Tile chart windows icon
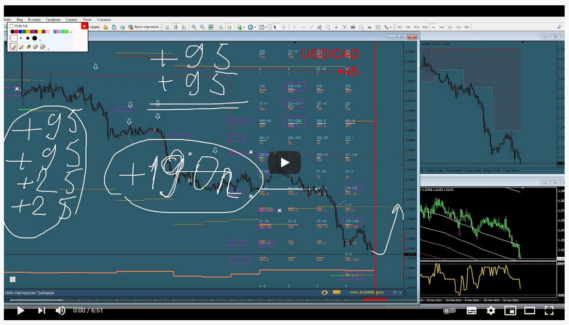Screen dimensions: 569x325 click(x=210, y=27)
